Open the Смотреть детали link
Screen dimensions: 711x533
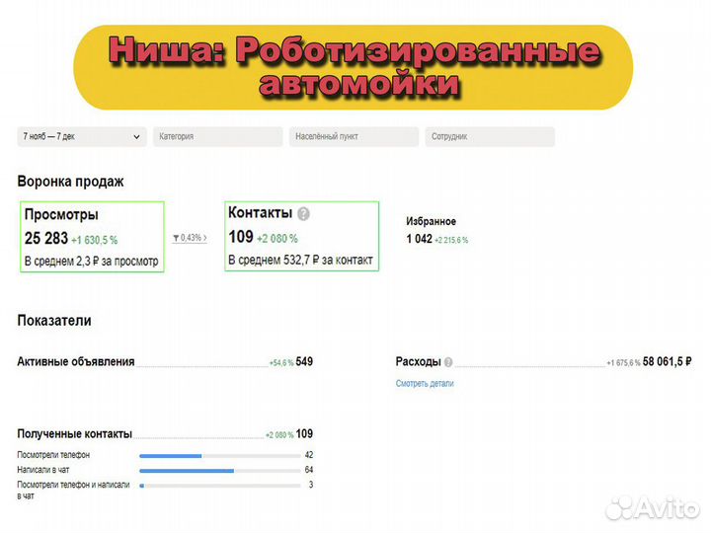425,383
